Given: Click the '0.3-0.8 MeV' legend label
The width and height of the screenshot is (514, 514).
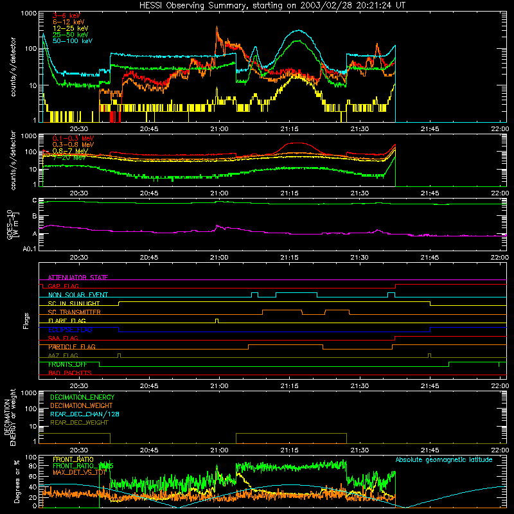Looking at the screenshot, I should coord(73,145).
